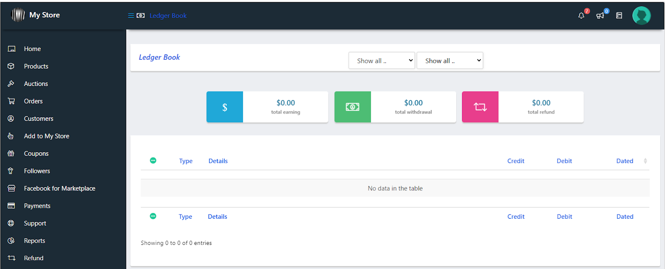666x269 pixels.
Task: Open the Reports page
Action: point(35,241)
